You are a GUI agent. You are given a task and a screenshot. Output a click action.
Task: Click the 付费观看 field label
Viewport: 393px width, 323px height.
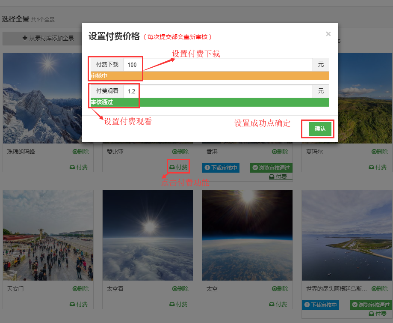click(107, 91)
